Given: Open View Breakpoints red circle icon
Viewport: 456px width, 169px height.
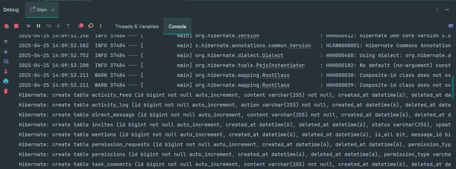Looking at the screenshot, I should (x=81, y=26).
